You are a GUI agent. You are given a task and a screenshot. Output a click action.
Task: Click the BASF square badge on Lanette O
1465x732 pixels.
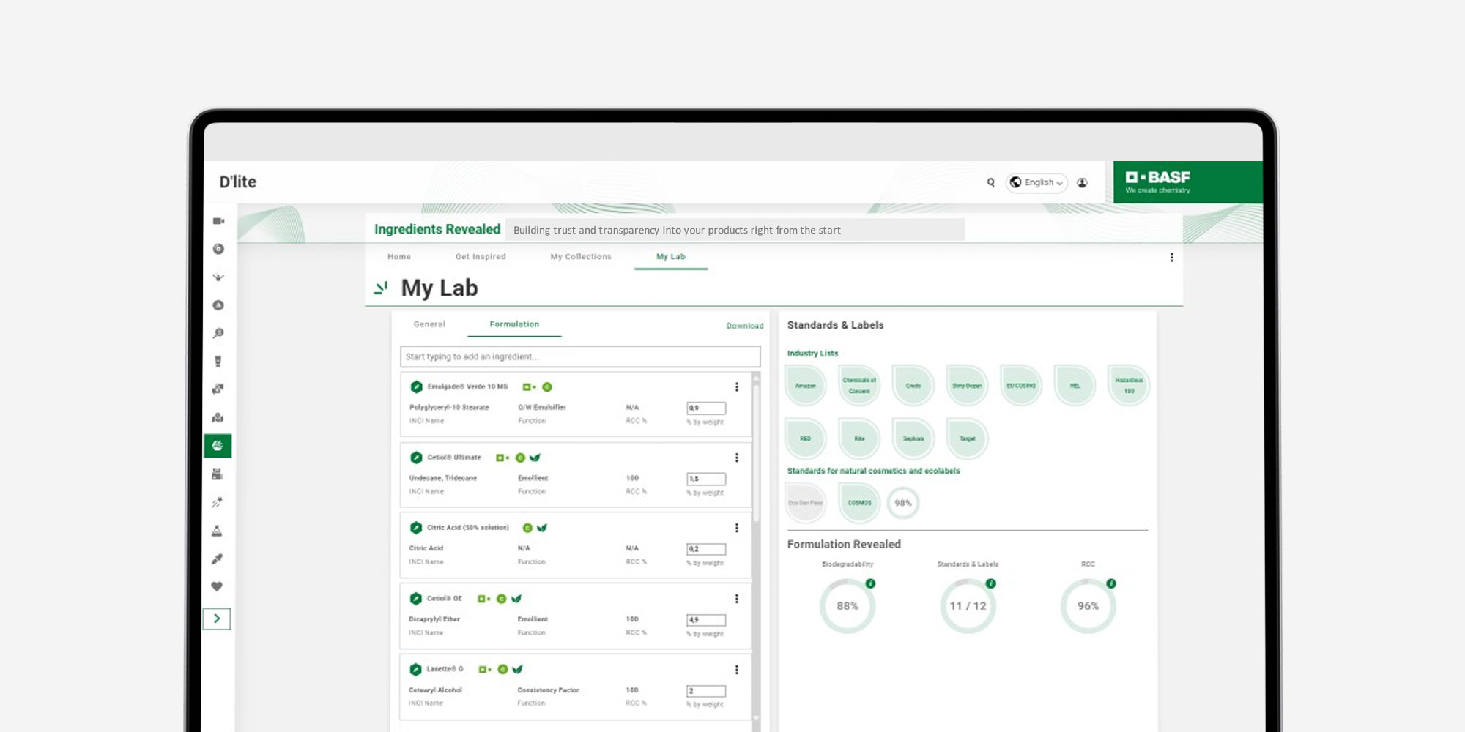[x=484, y=669]
